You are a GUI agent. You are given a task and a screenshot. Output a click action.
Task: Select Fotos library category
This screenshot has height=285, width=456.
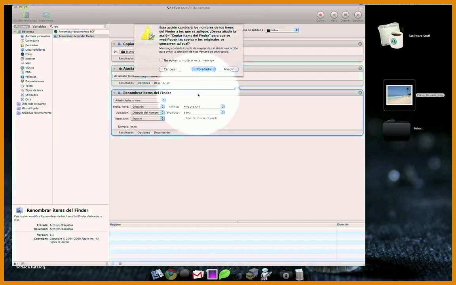point(28,54)
